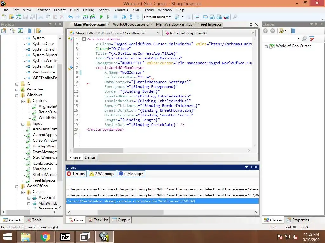Click the muted volume tray icon

[x=295, y=237]
